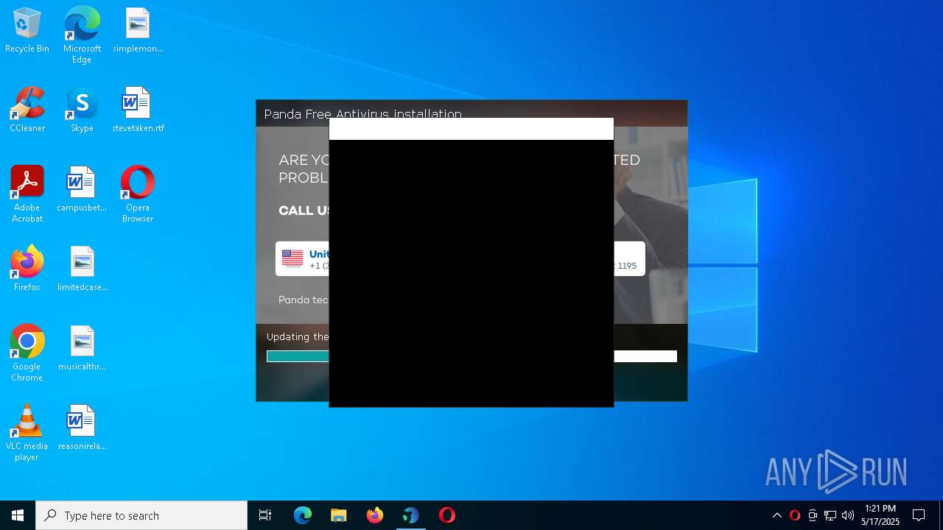The image size is (943, 530).
Task: Open the Windows Start menu
Action: (x=18, y=515)
